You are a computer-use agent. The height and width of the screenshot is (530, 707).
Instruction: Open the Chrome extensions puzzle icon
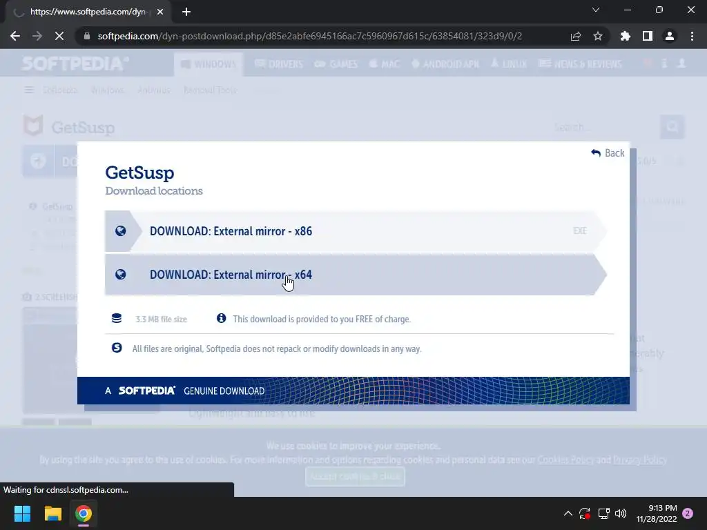click(625, 36)
